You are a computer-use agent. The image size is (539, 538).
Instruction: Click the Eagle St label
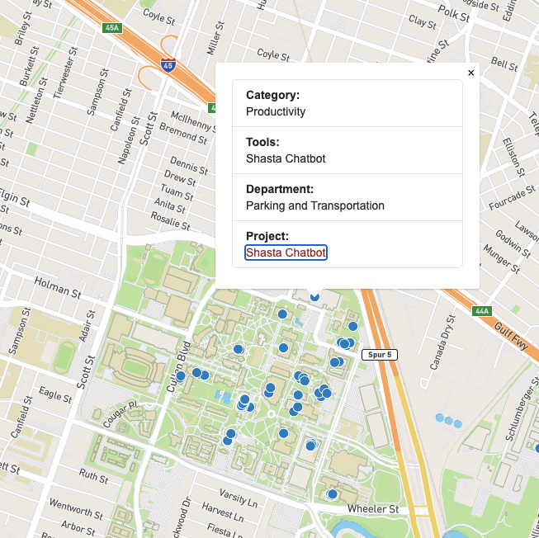tap(55, 394)
